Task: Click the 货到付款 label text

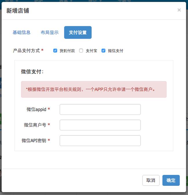Action: 67,51
